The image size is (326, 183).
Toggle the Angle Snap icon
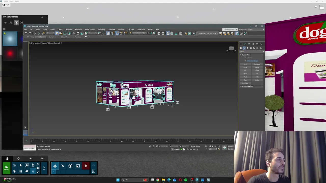tap(117, 33)
